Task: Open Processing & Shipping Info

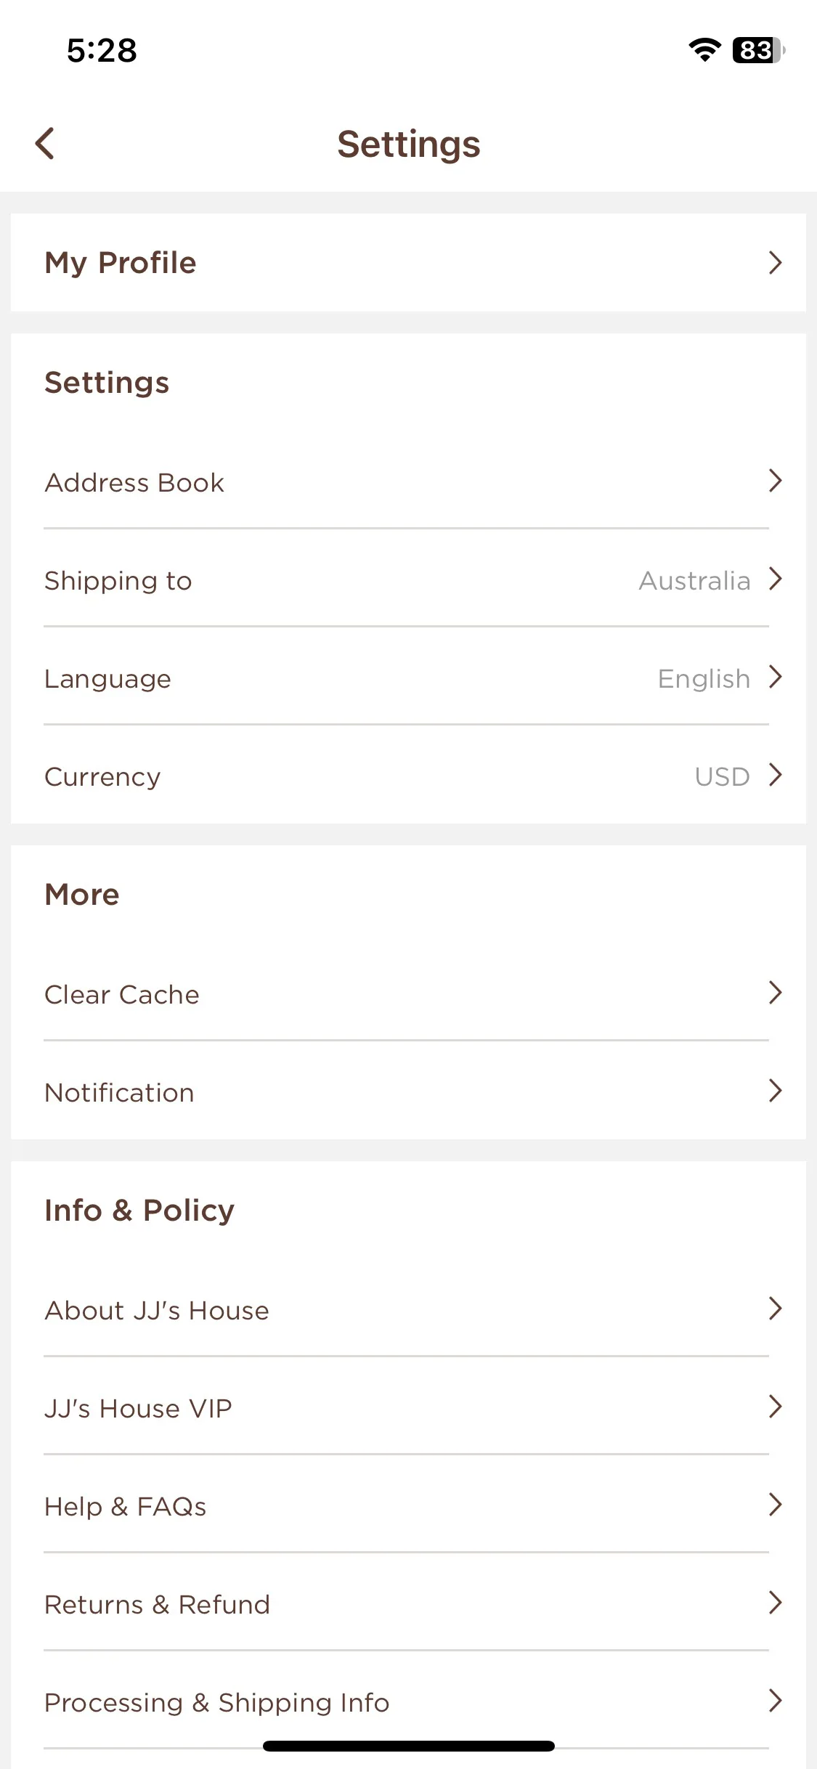Action: point(408,1702)
